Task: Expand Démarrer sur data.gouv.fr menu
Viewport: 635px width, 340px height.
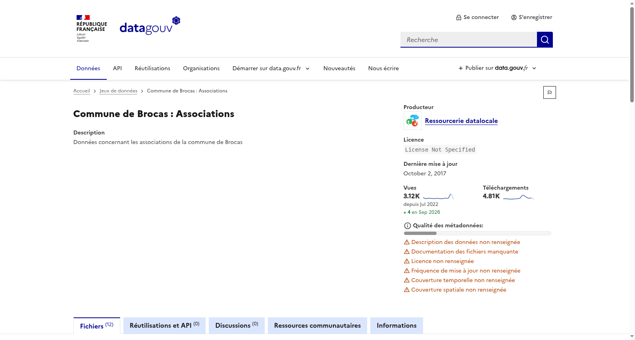Action: pos(271,68)
